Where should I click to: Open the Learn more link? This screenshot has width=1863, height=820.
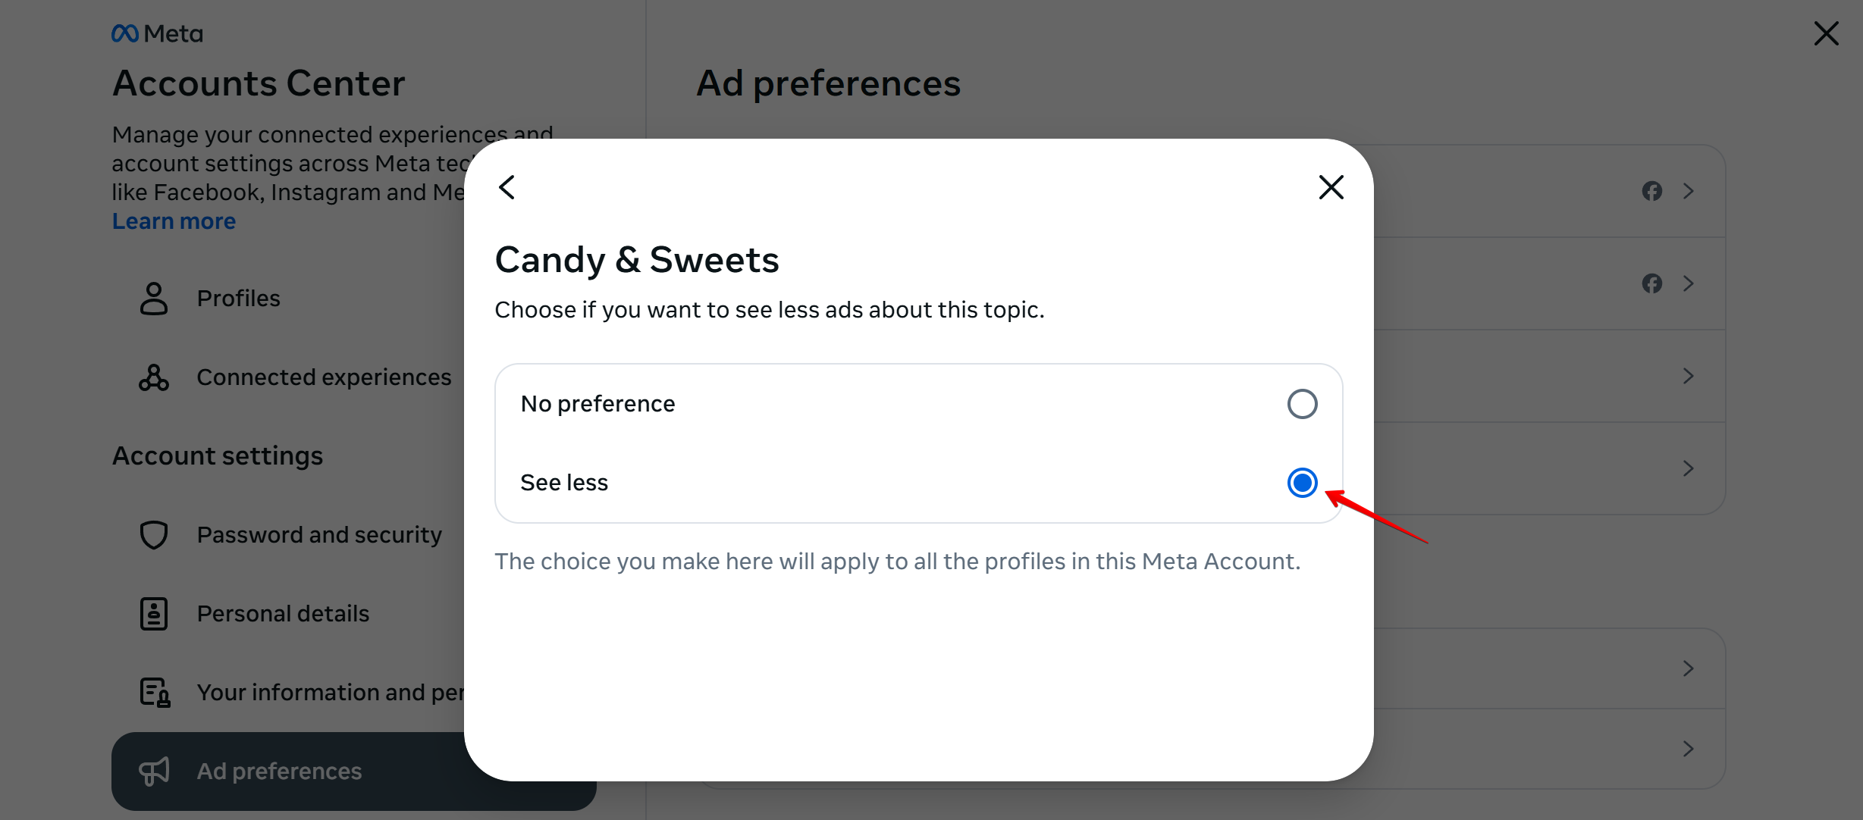174,221
